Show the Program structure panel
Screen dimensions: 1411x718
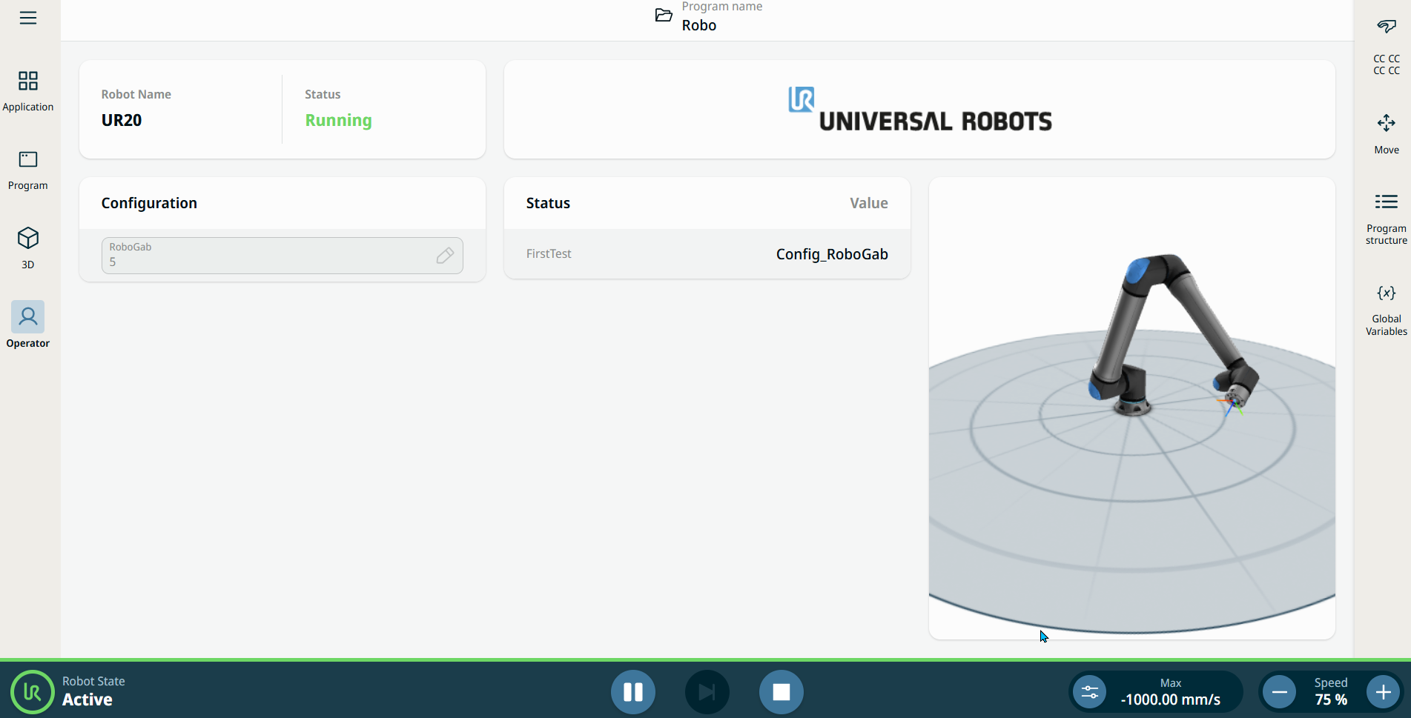pyautogui.click(x=1386, y=218)
